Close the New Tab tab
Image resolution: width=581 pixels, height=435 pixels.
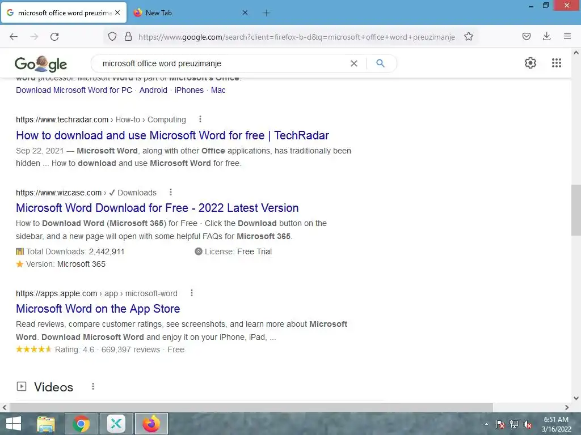(x=245, y=12)
